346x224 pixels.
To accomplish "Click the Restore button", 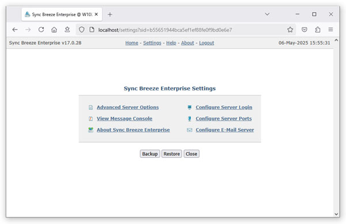I will pyautogui.click(x=172, y=154).
